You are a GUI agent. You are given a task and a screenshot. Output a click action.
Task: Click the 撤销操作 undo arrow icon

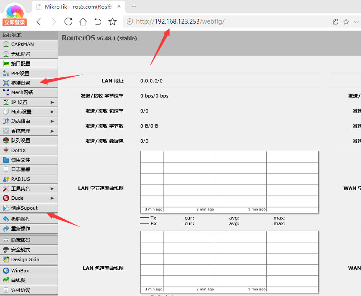[x=6, y=219]
